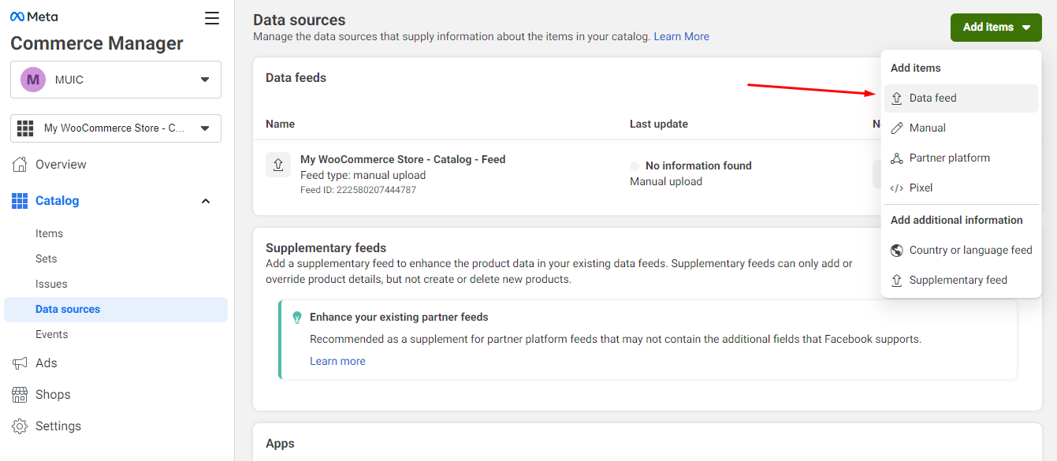The width and height of the screenshot is (1057, 461).
Task: Select Country or language feed
Action: coord(961,251)
